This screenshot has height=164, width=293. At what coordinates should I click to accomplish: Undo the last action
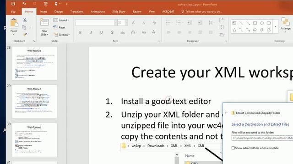(x=24, y=4)
